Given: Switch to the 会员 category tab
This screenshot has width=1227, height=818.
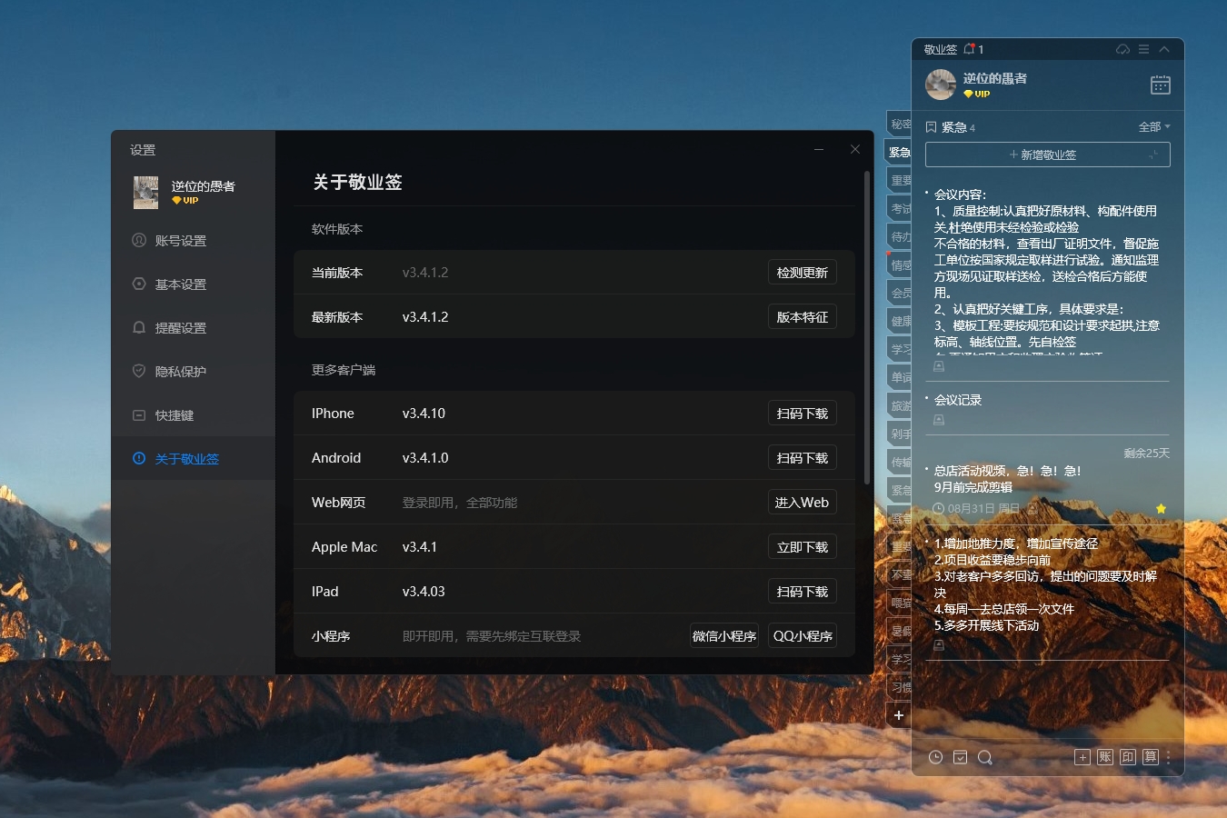Looking at the screenshot, I should pyautogui.click(x=900, y=293).
